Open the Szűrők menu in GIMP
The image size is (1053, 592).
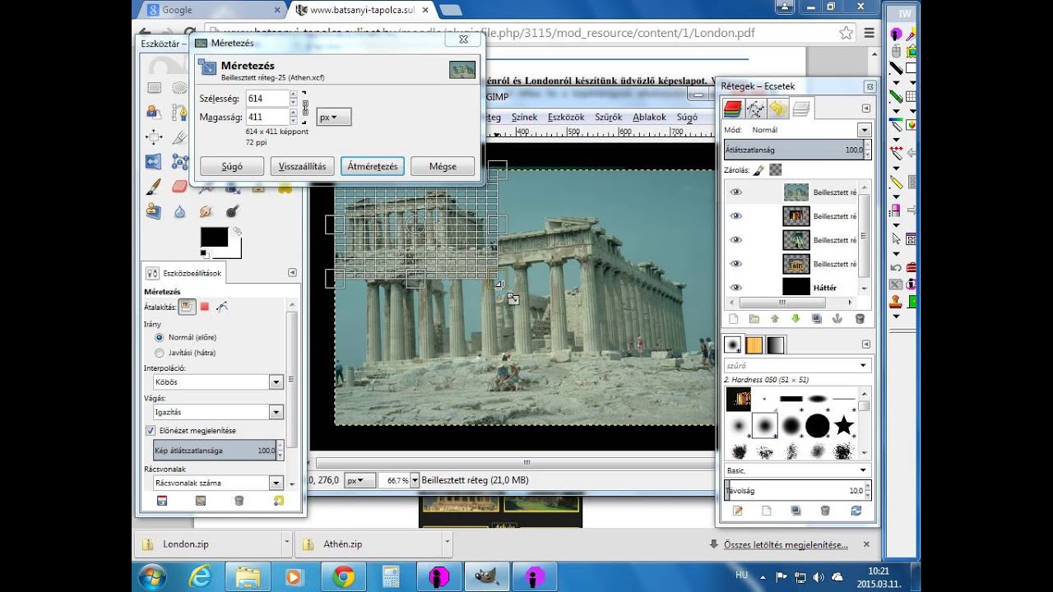click(x=609, y=117)
